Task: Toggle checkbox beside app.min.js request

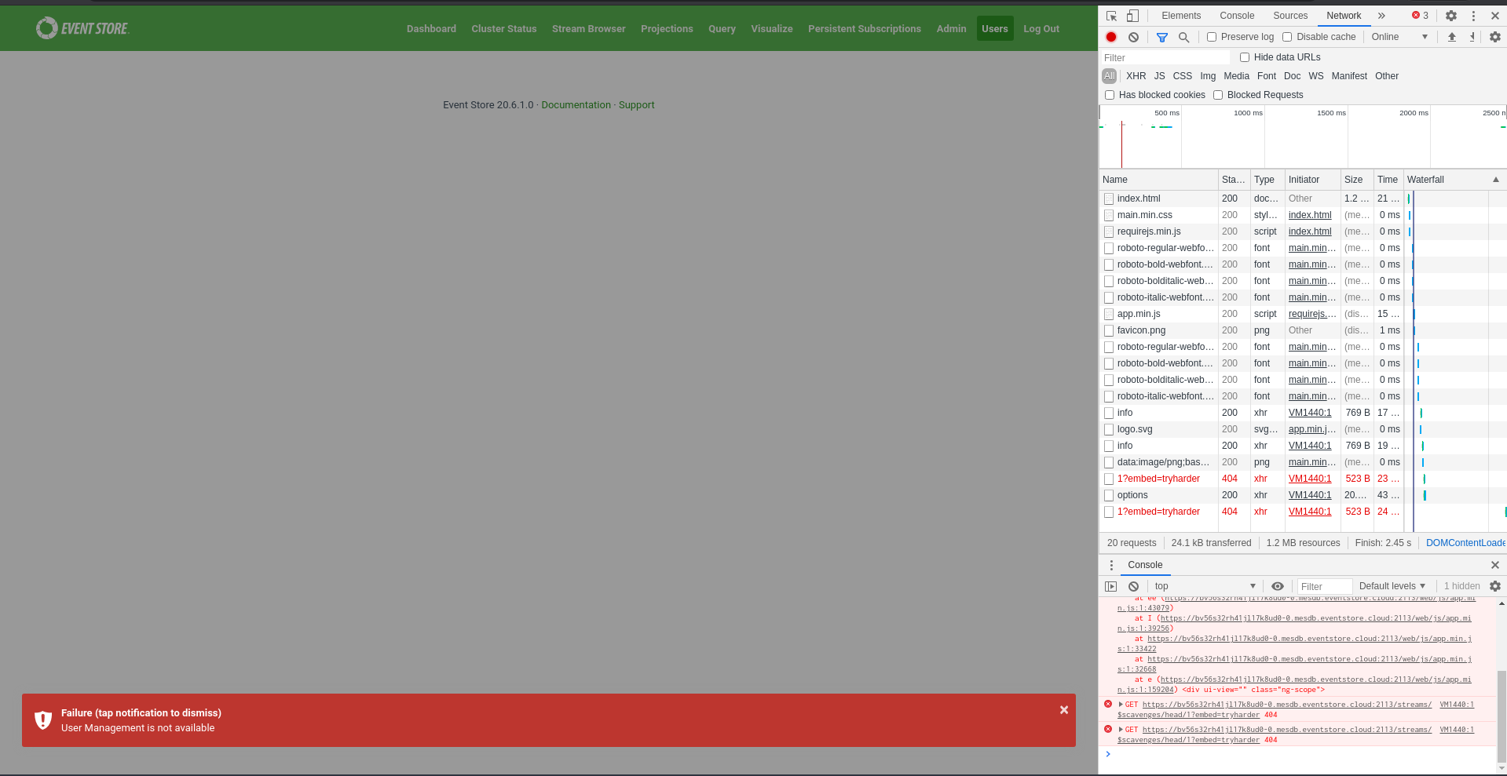Action: click(x=1109, y=314)
